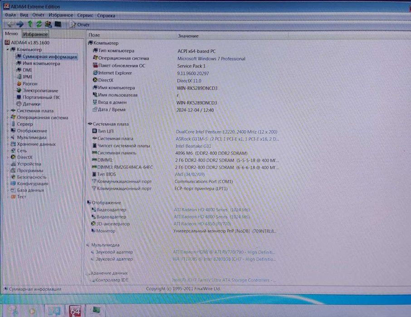Click the ATI Radeon HD 4850 (RV770) link
The height and width of the screenshot is (317, 411).
pyautogui.click(x=202, y=224)
